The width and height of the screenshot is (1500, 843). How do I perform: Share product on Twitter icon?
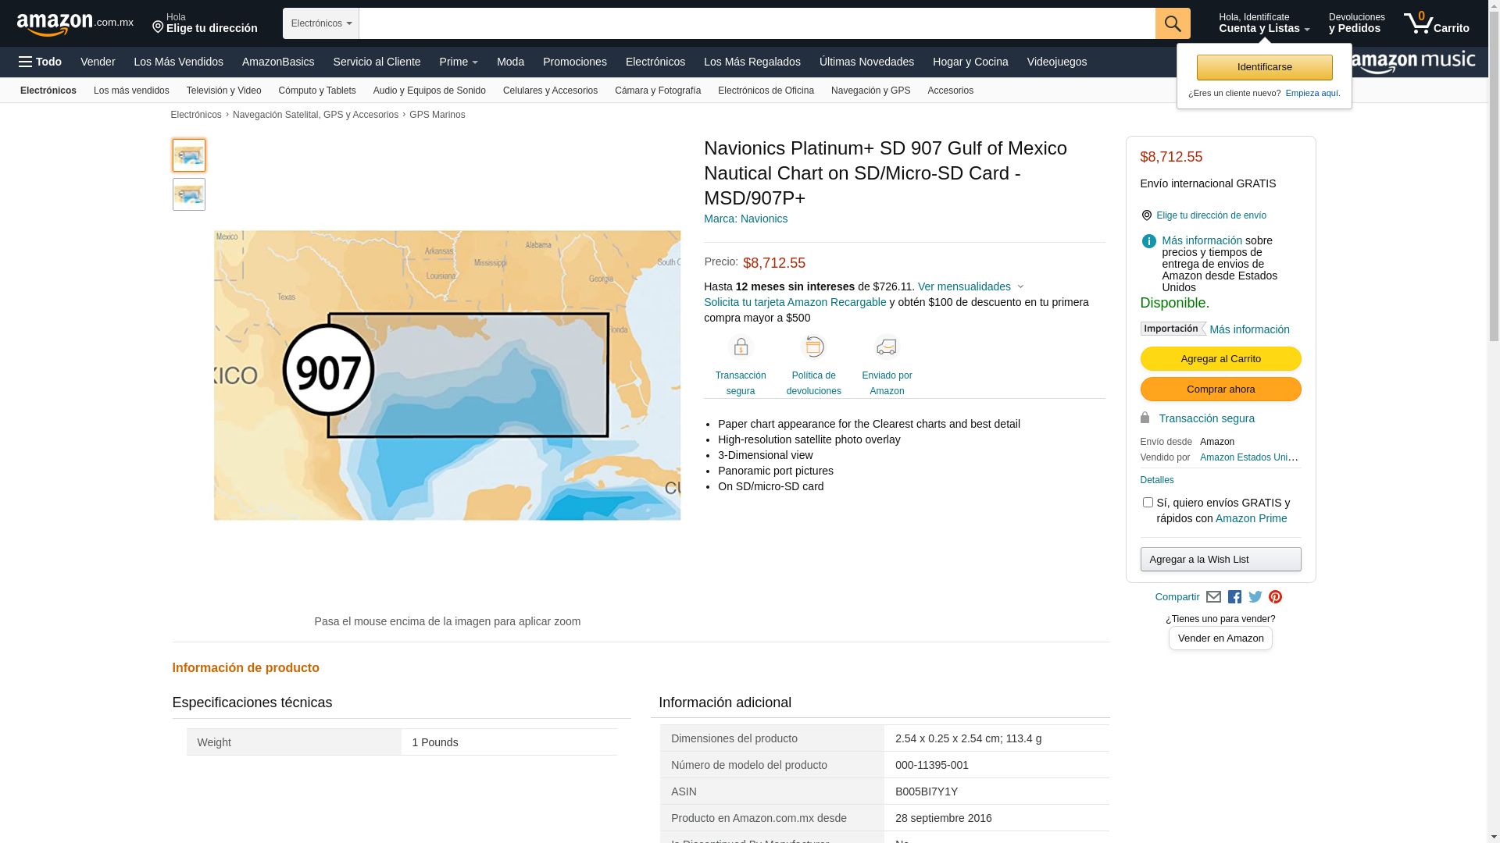point(1255,597)
